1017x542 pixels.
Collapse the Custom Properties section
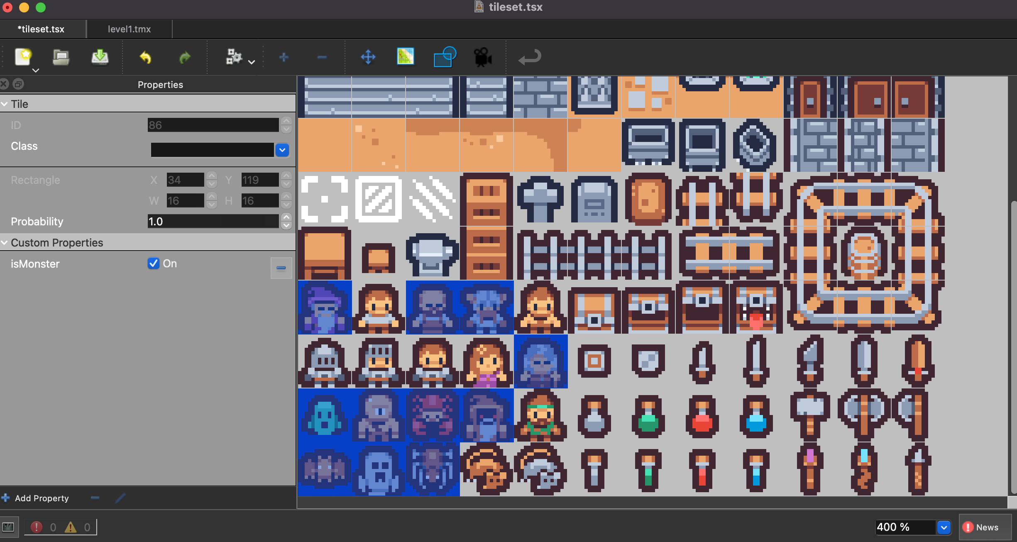pos(5,243)
